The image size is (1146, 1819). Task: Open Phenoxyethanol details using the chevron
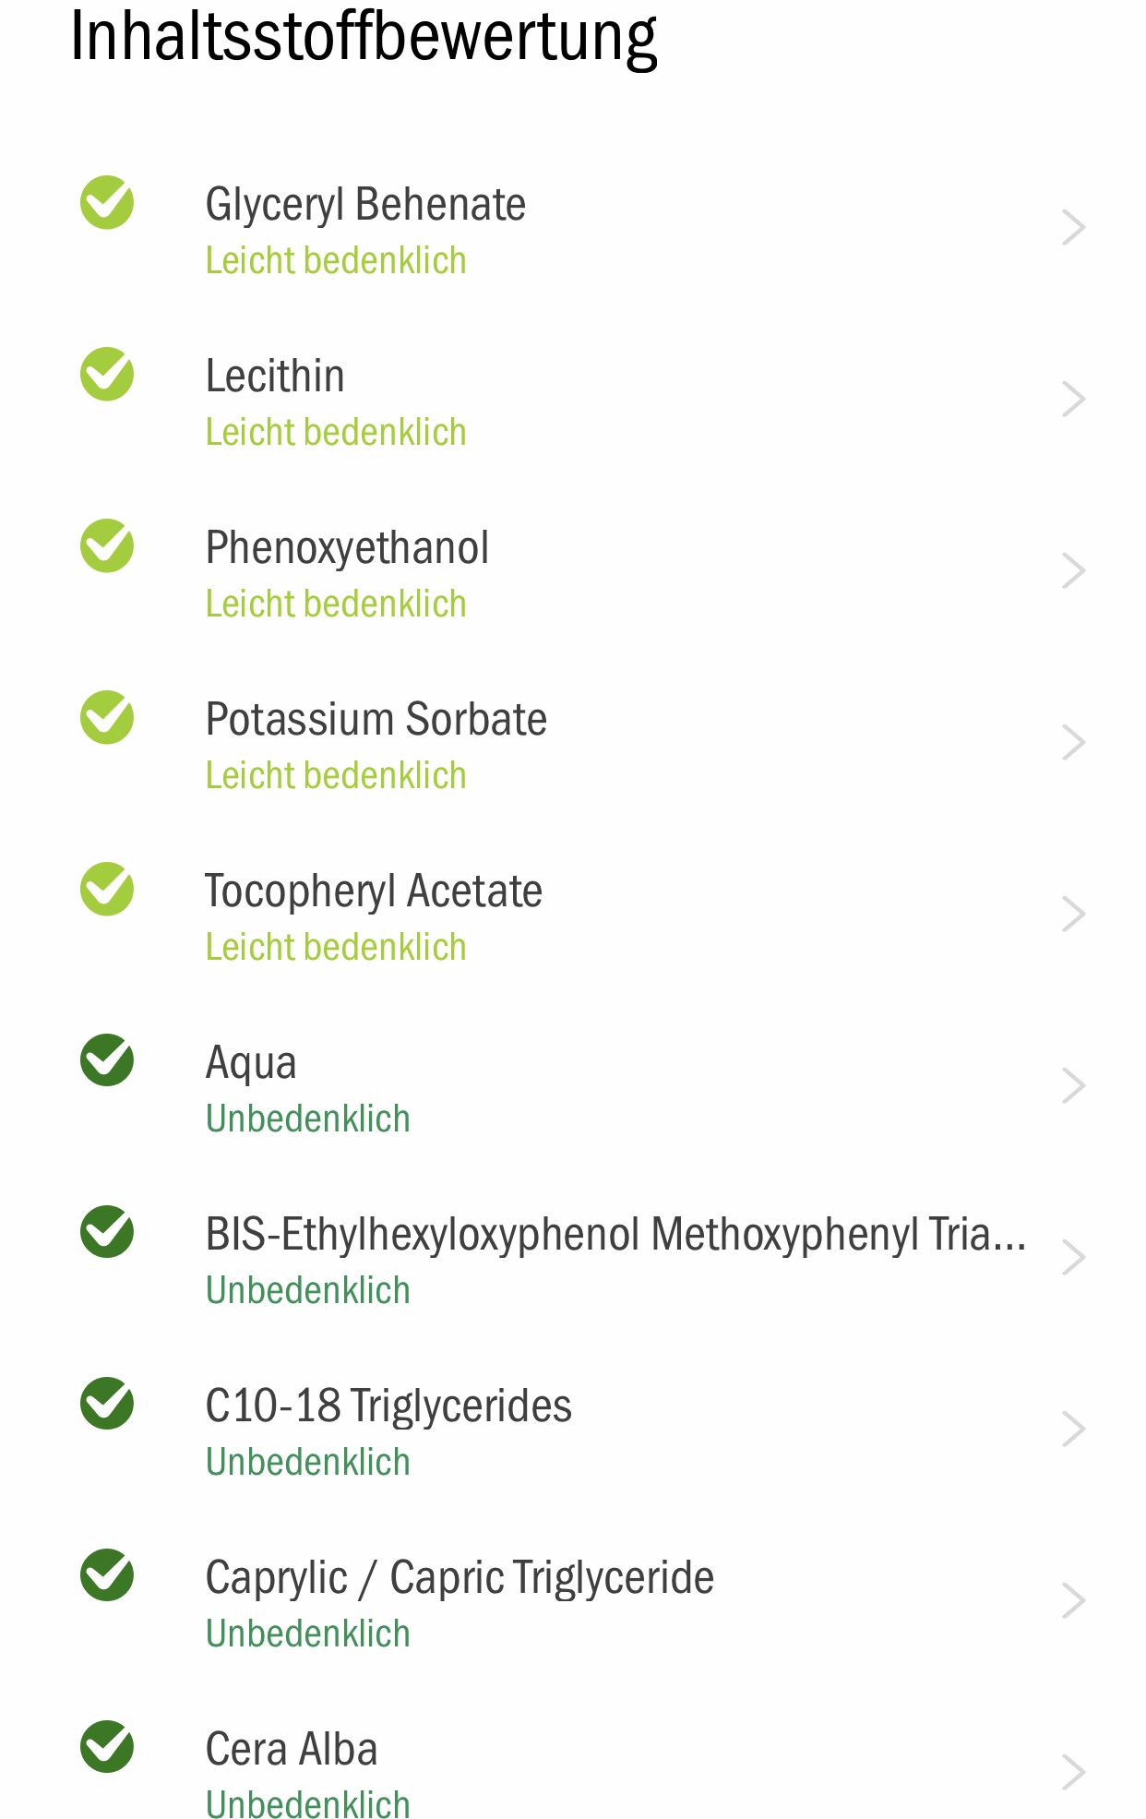(x=1073, y=571)
